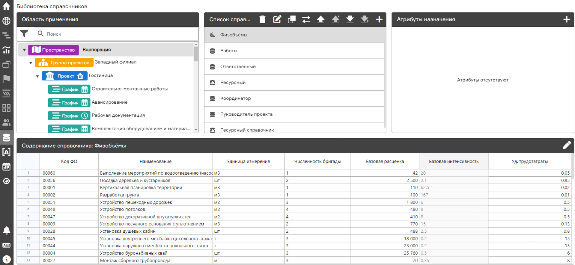Open the users icon in the sidebar
Viewport: 575px width, 265px height.
tap(6, 122)
